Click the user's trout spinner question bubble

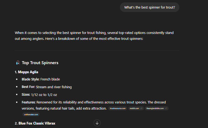pos(149,7)
